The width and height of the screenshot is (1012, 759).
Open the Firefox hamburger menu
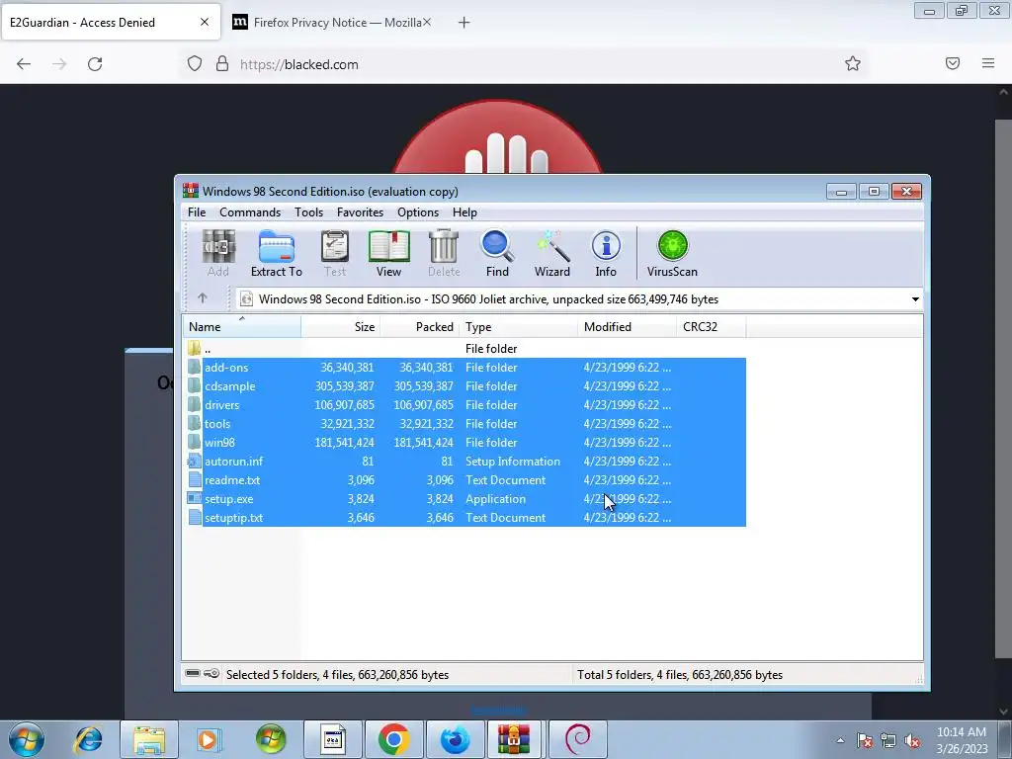click(988, 63)
